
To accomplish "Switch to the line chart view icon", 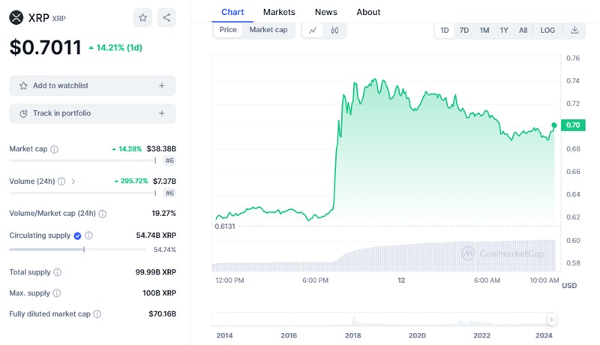I will 313,30.
